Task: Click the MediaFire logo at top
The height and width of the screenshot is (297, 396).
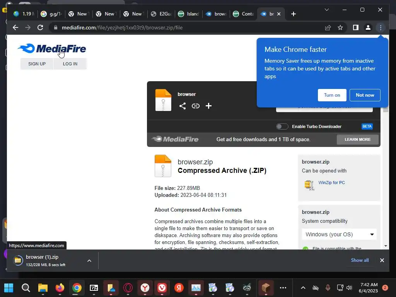Action: tap(52, 48)
